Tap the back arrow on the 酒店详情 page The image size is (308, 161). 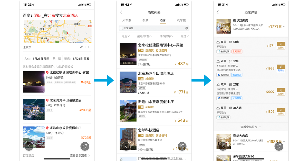pyautogui.click(x=217, y=12)
